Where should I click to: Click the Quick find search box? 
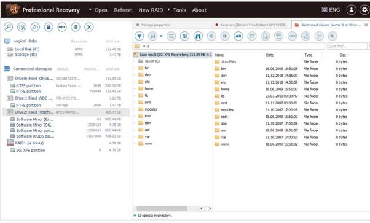(347, 46)
